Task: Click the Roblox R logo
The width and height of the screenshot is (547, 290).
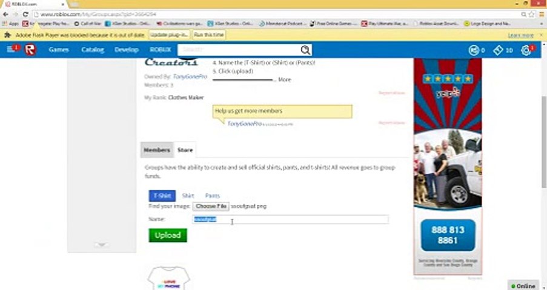Action: point(30,50)
